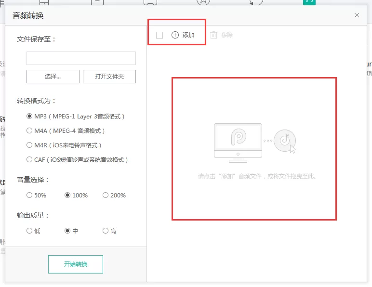Click the 选择... browse button
Image resolution: width=372 pixels, height=287 pixels.
53,76
